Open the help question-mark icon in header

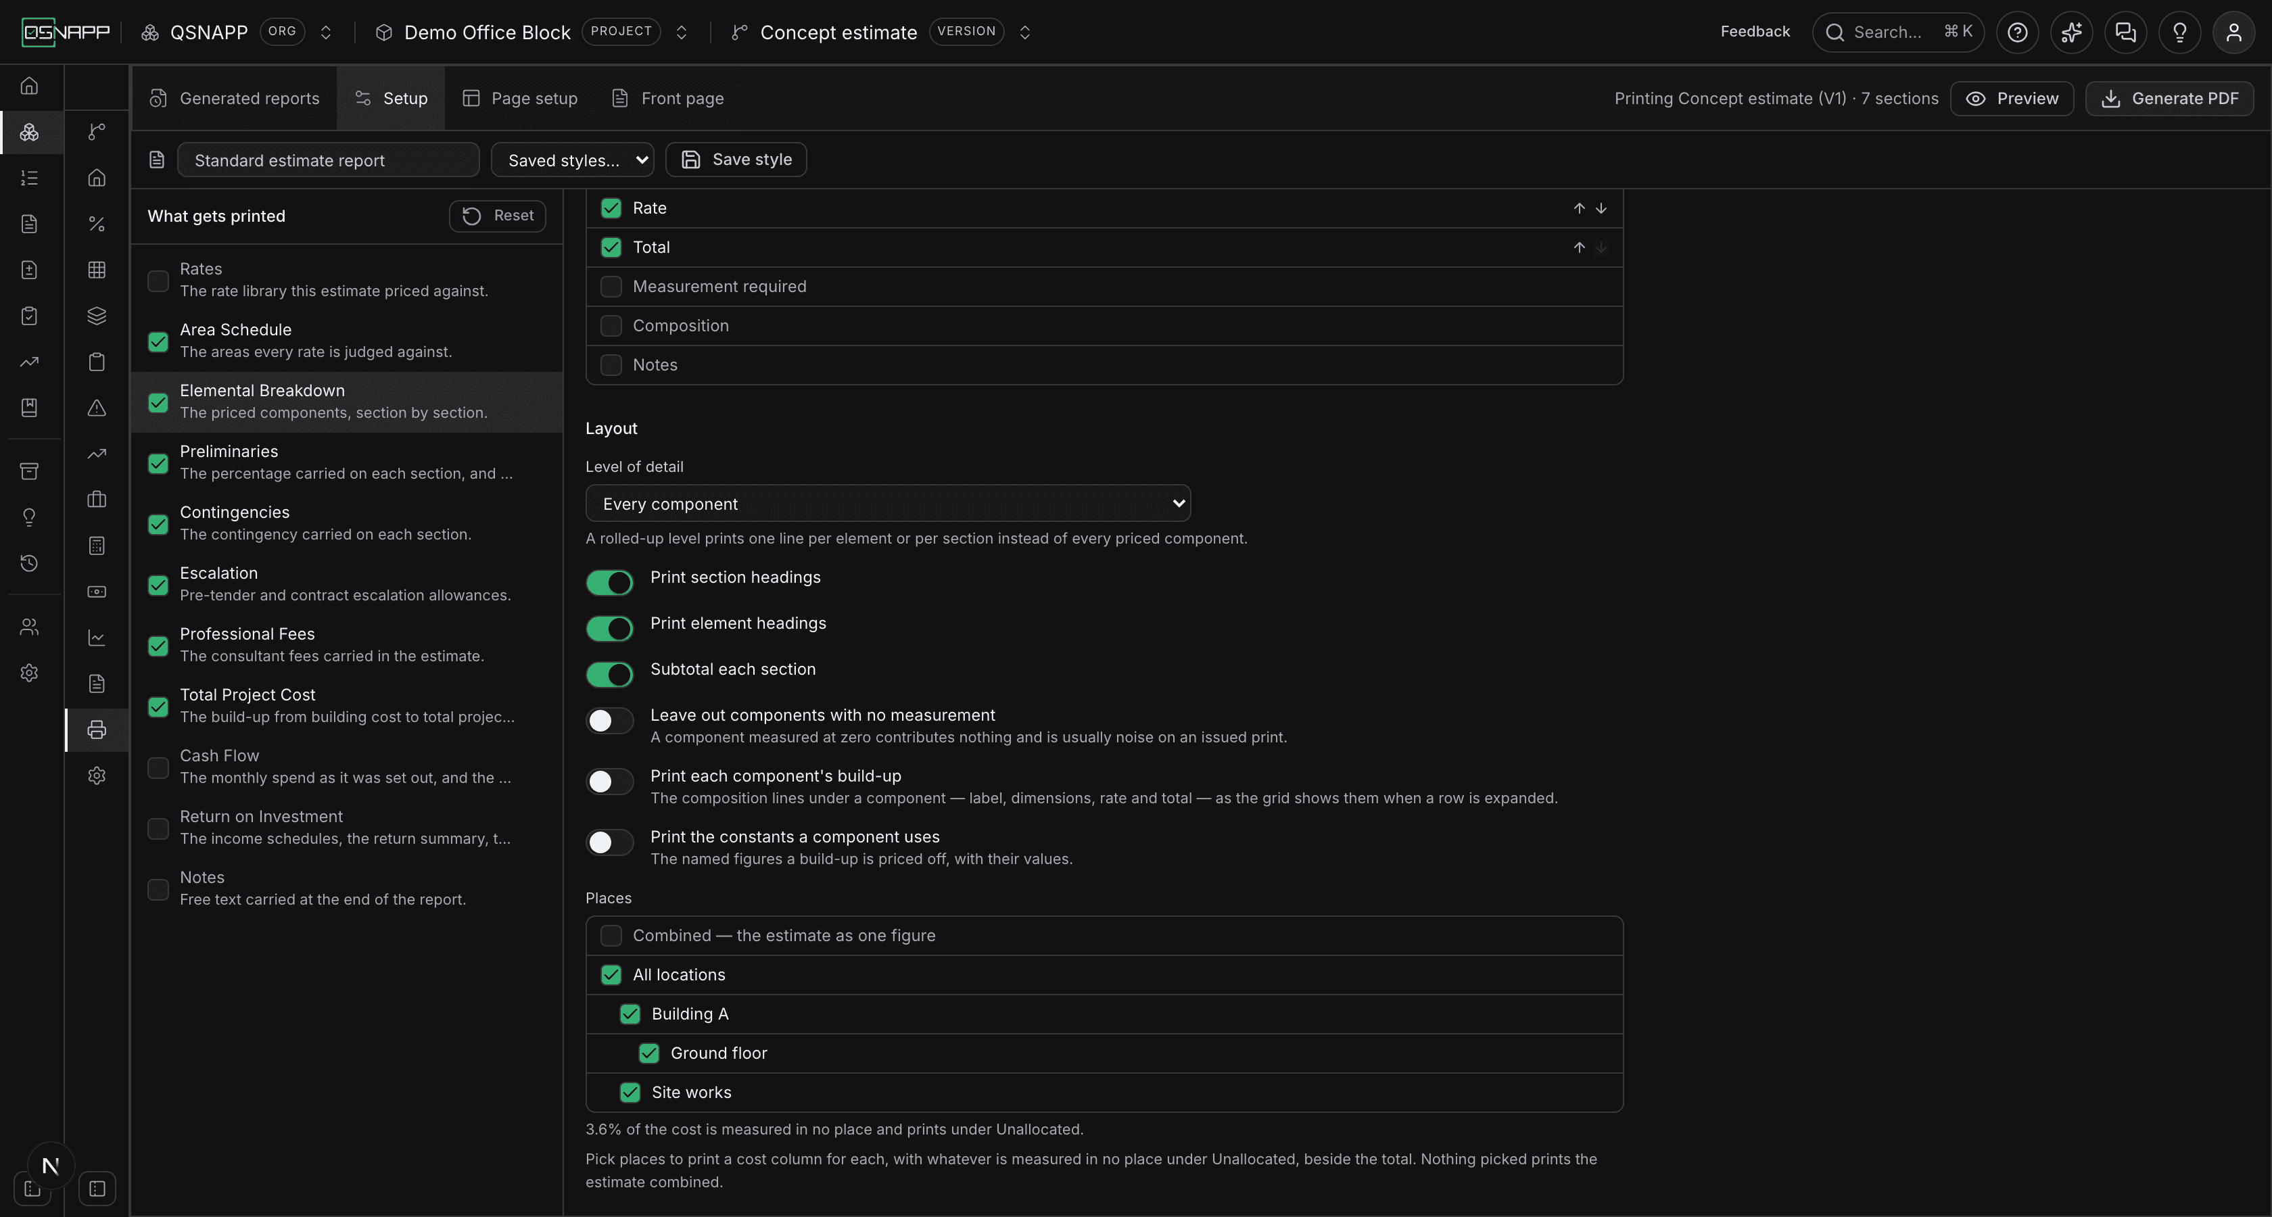point(2017,32)
